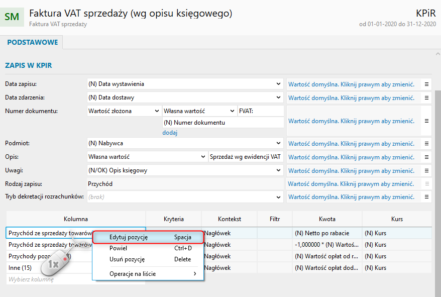Switch to the PODSTAWOWE tab

(32, 42)
